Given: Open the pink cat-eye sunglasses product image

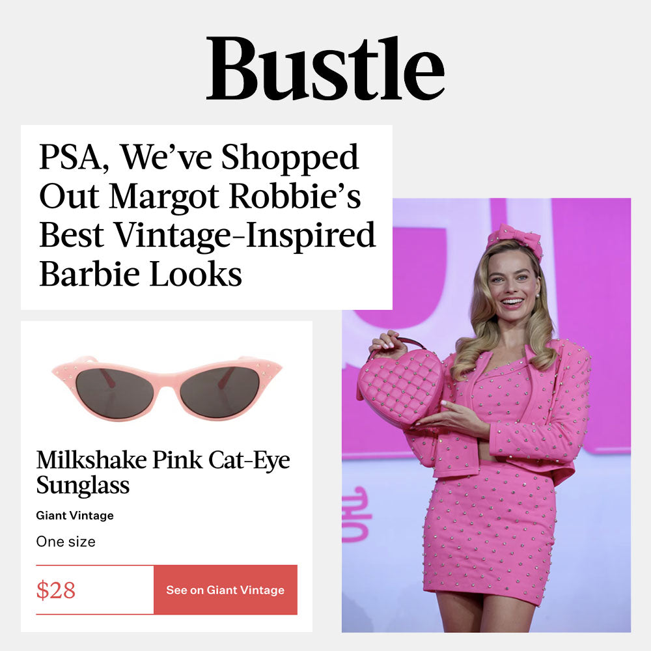Looking at the screenshot, I should (167, 388).
